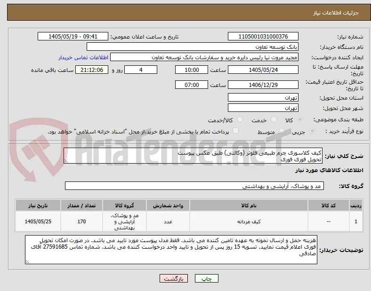371x291 pixels.
Task: Click the need number field 1105001031000376
Action: pos(263,37)
